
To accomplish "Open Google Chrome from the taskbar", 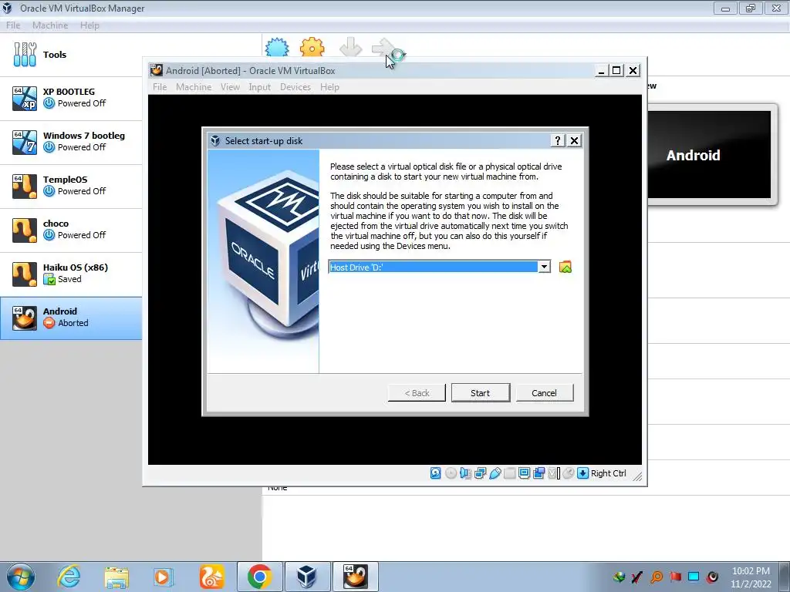I will [259, 577].
